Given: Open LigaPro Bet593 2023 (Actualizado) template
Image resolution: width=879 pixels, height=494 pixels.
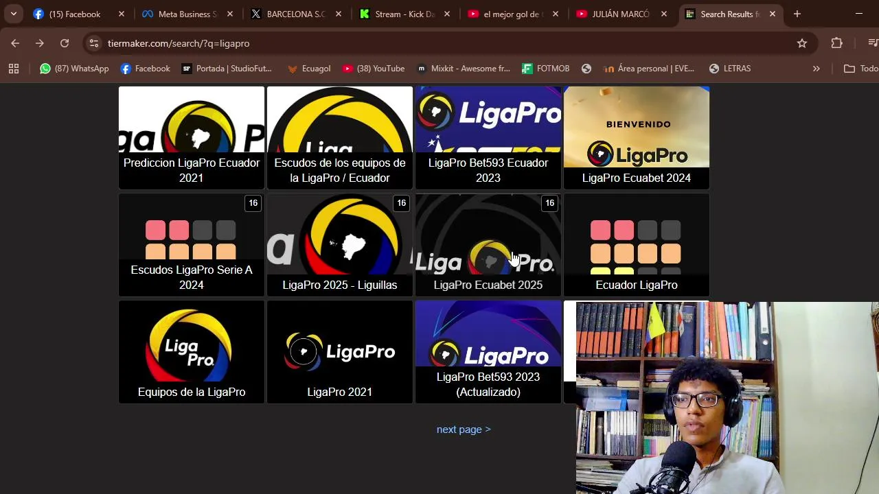Looking at the screenshot, I should (x=488, y=352).
